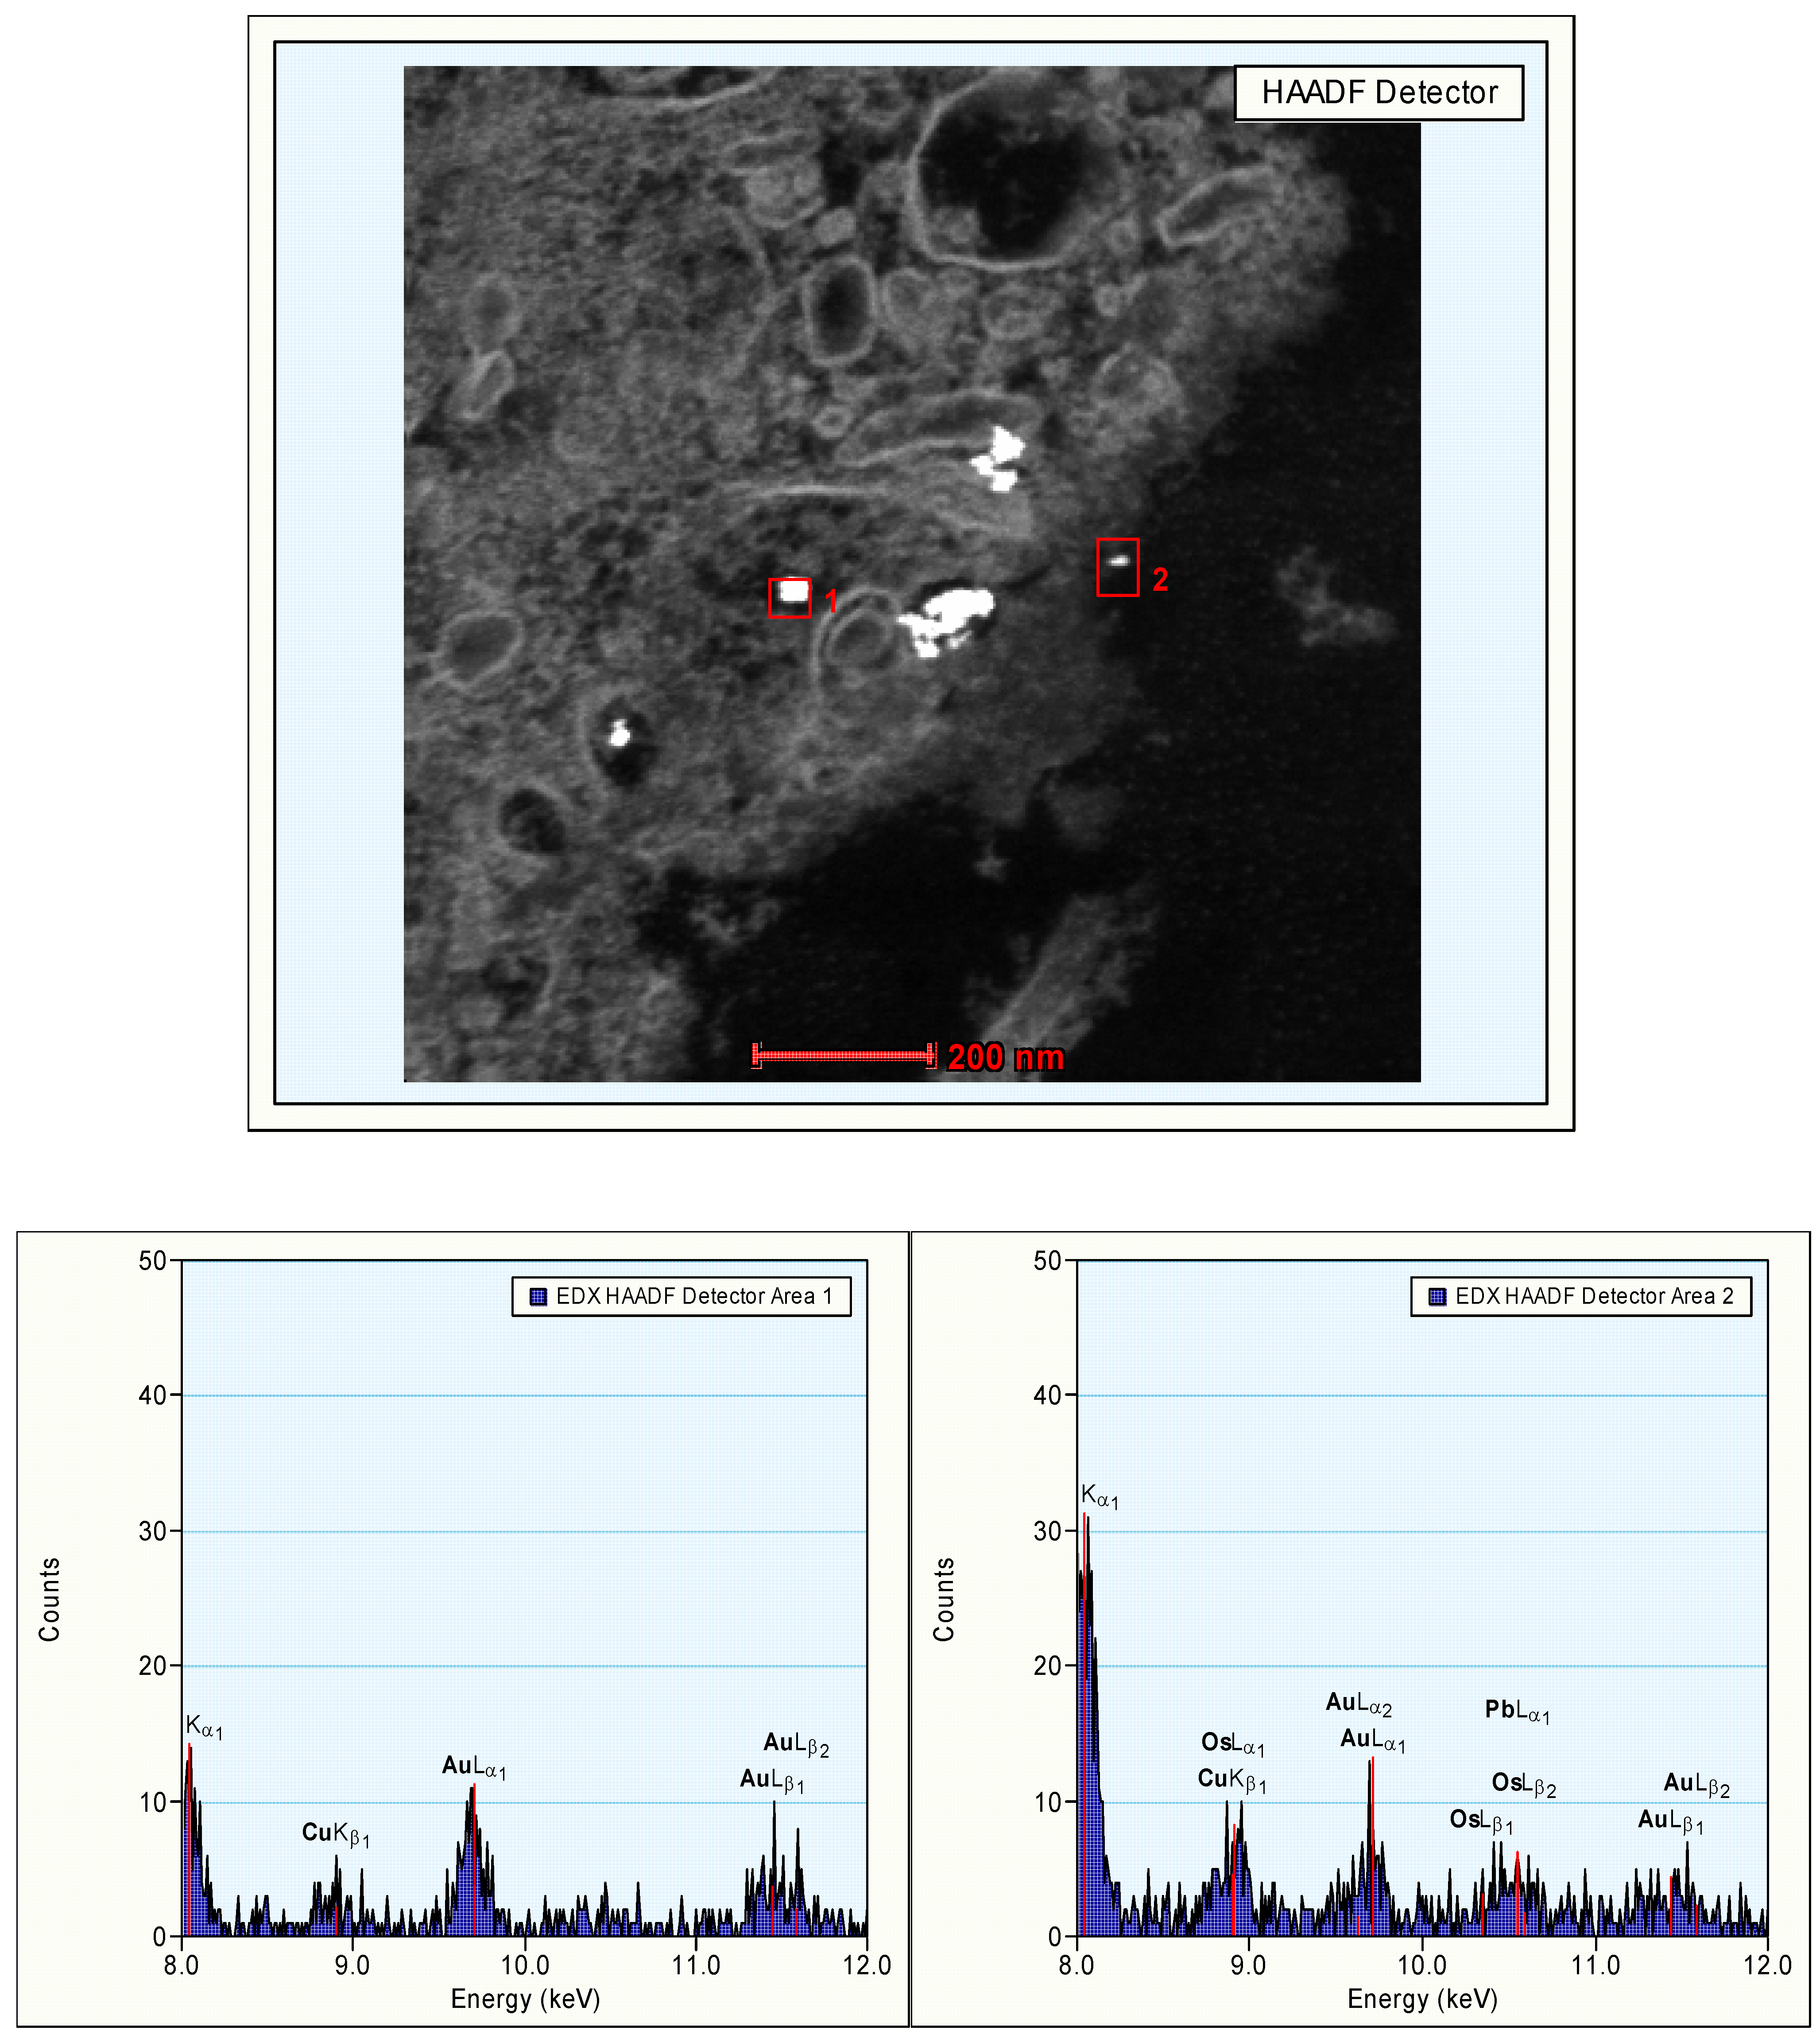Click EDX HAADF Detector Area 2 legend text
The width and height of the screenshot is (1820, 2042).
pyautogui.click(x=1594, y=1296)
